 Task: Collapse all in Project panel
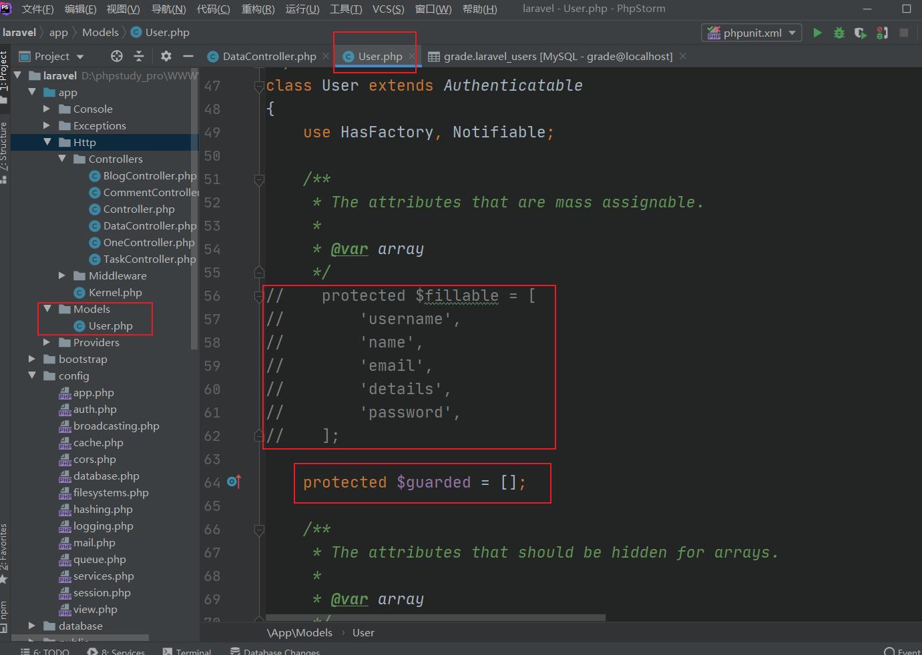click(139, 56)
